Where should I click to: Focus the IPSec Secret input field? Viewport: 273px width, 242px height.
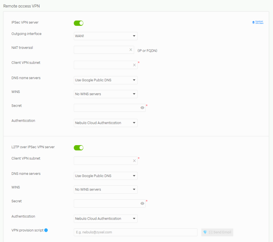click(x=106, y=108)
